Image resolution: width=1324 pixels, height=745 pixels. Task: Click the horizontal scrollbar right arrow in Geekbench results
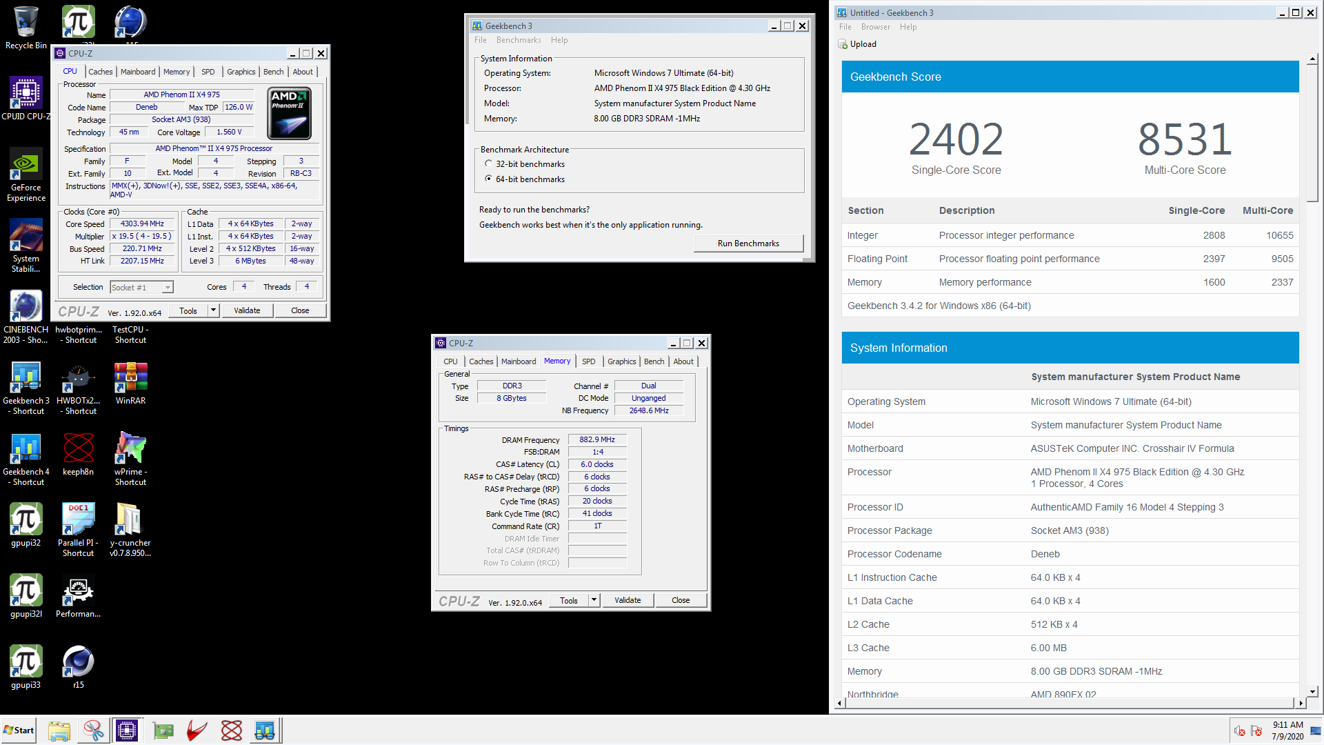[1301, 703]
